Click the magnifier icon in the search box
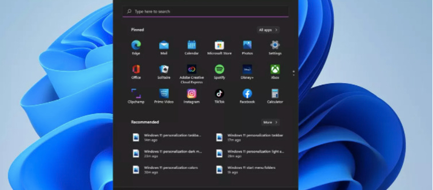 pyautogui.click(x=129, y=11)
